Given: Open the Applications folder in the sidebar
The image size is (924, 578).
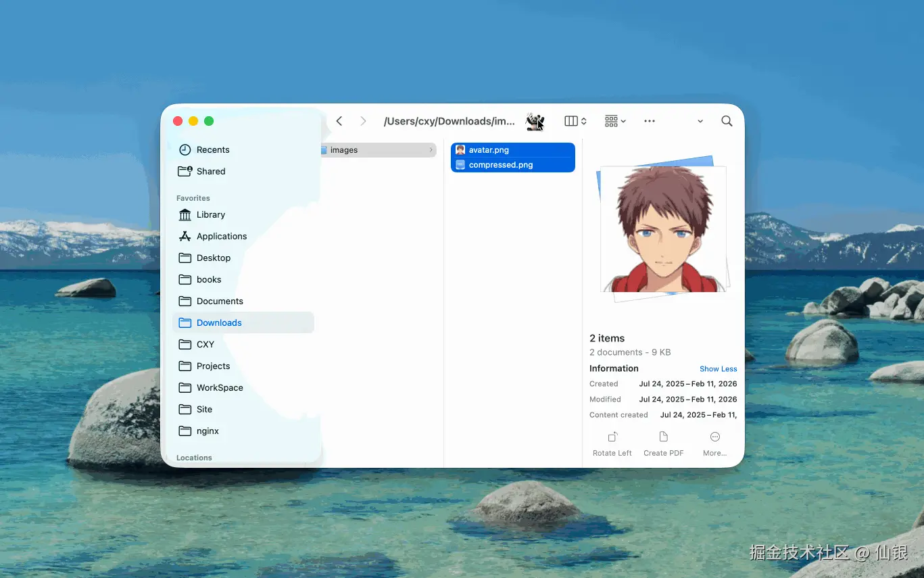Looking at the screenshot, I should (221, 236).
